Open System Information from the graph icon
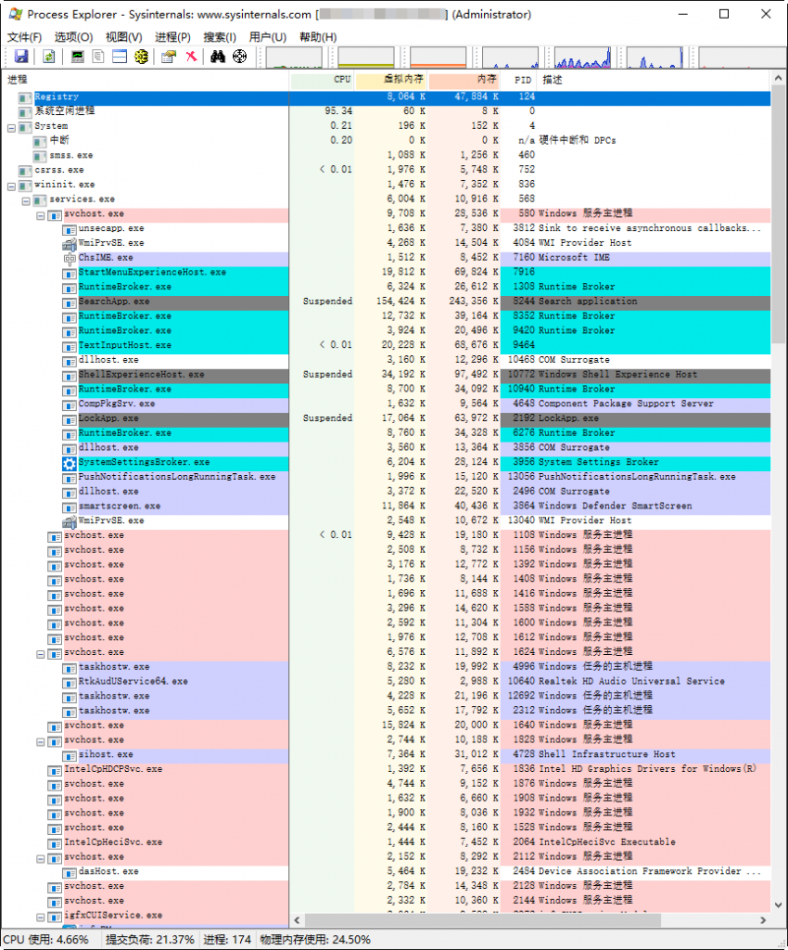This screenshot has height=950, width=788. [x=77, y=57]
